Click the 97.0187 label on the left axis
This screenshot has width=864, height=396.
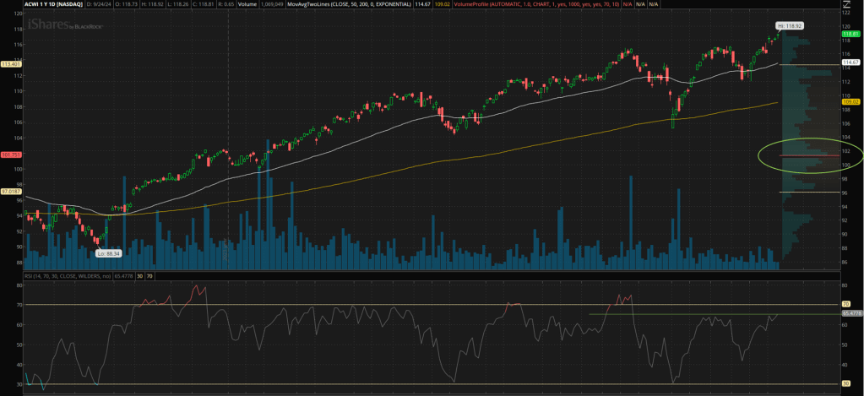coord(11,193)
